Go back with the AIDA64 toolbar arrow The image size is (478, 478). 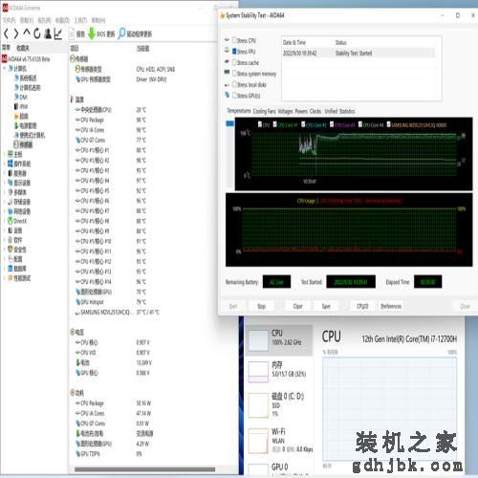(6, 33)
